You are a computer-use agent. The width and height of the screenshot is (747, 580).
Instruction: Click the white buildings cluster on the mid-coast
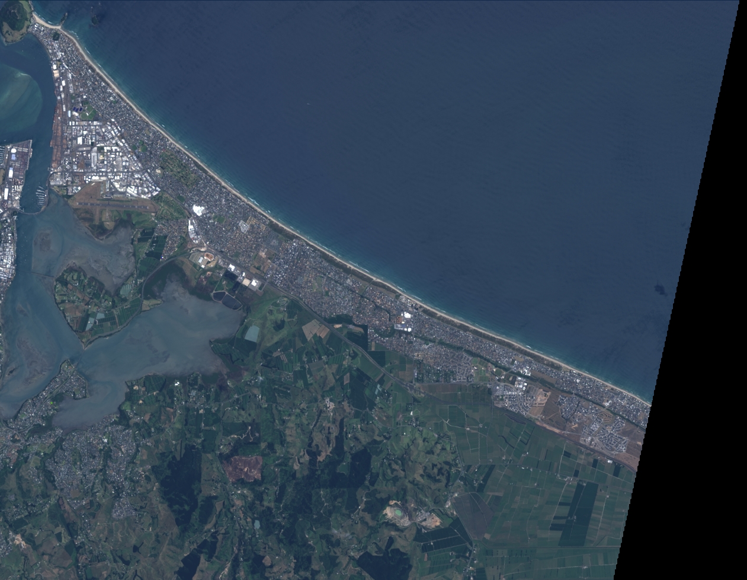(x=405, y=321)
